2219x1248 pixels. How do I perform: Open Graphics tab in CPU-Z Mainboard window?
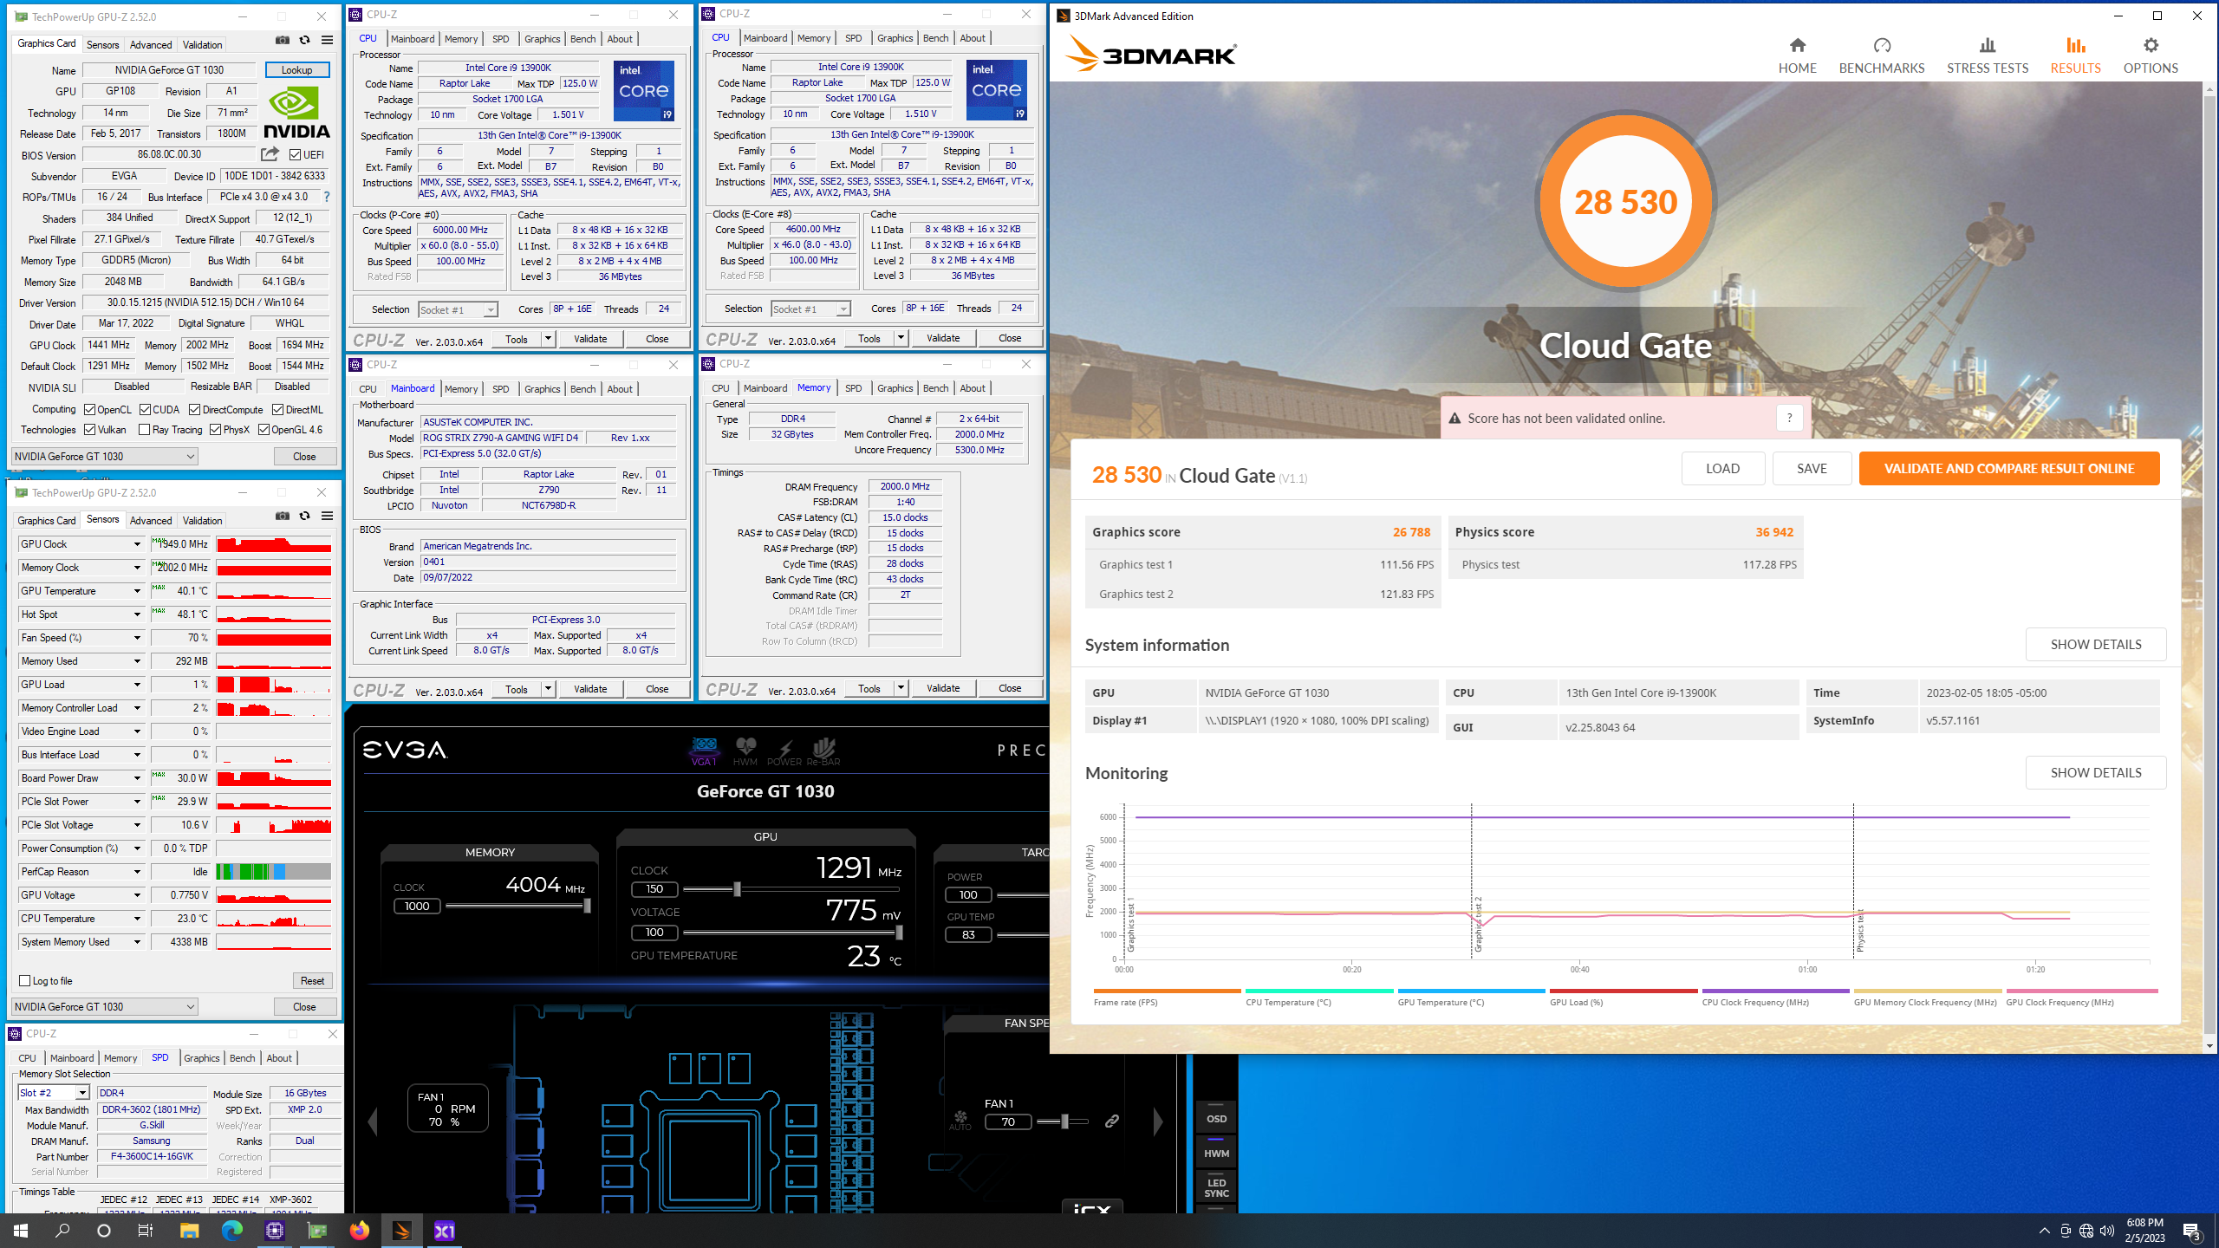coord(542,388)
